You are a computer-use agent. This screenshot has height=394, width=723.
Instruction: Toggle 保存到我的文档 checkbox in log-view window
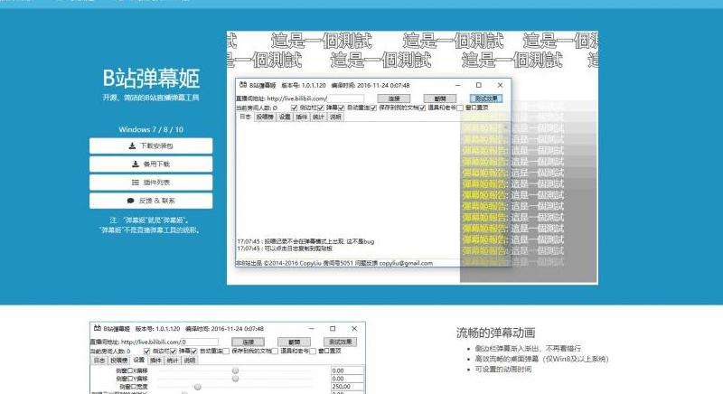point(373,108)
